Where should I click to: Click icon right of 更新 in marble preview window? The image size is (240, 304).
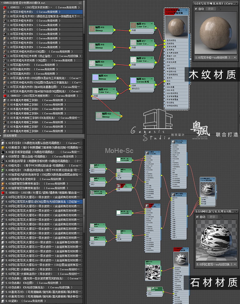[x=221, y=217]
